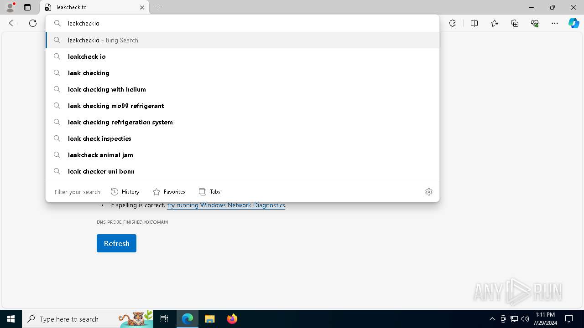Select 'leak checking refrigeration system' suggestion

pos(242,122)
